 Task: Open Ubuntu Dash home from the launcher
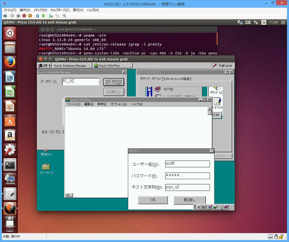click(10, 33)
